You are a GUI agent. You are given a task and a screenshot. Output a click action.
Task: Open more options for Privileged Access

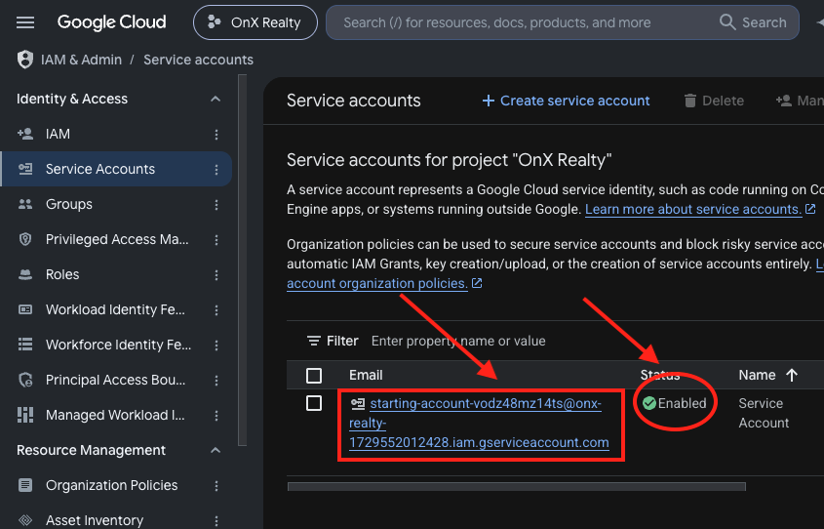coord(216,240)
